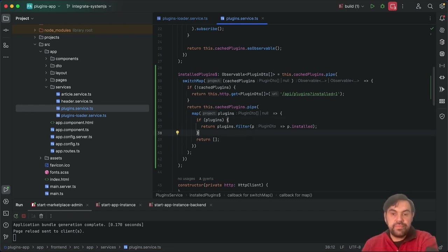Image resolution: width=448 pixels, height=252 pixels.
Task: Open the Project view dropdown
Action: click(24, 18)
